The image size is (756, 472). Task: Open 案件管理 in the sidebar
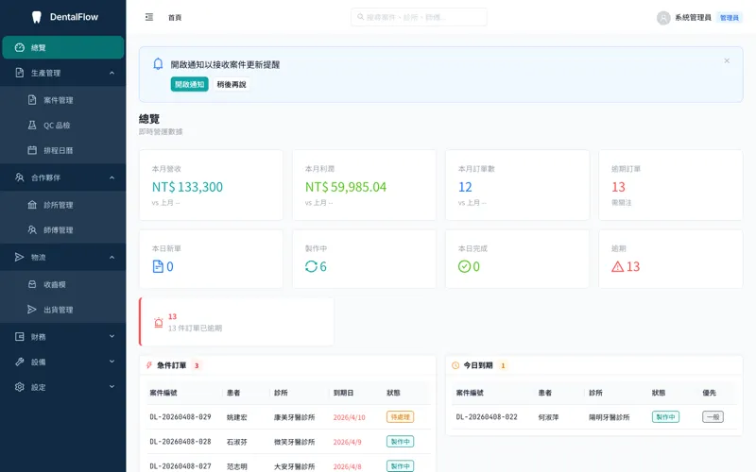point(62,100)
